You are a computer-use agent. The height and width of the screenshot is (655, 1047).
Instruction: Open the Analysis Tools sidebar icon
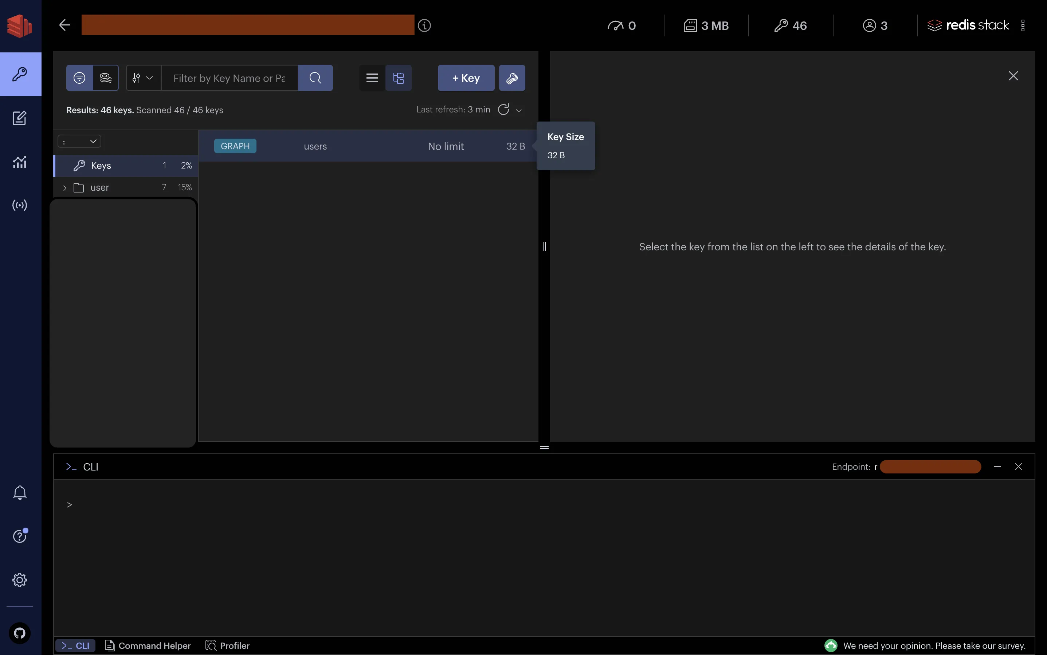point(20,162)
